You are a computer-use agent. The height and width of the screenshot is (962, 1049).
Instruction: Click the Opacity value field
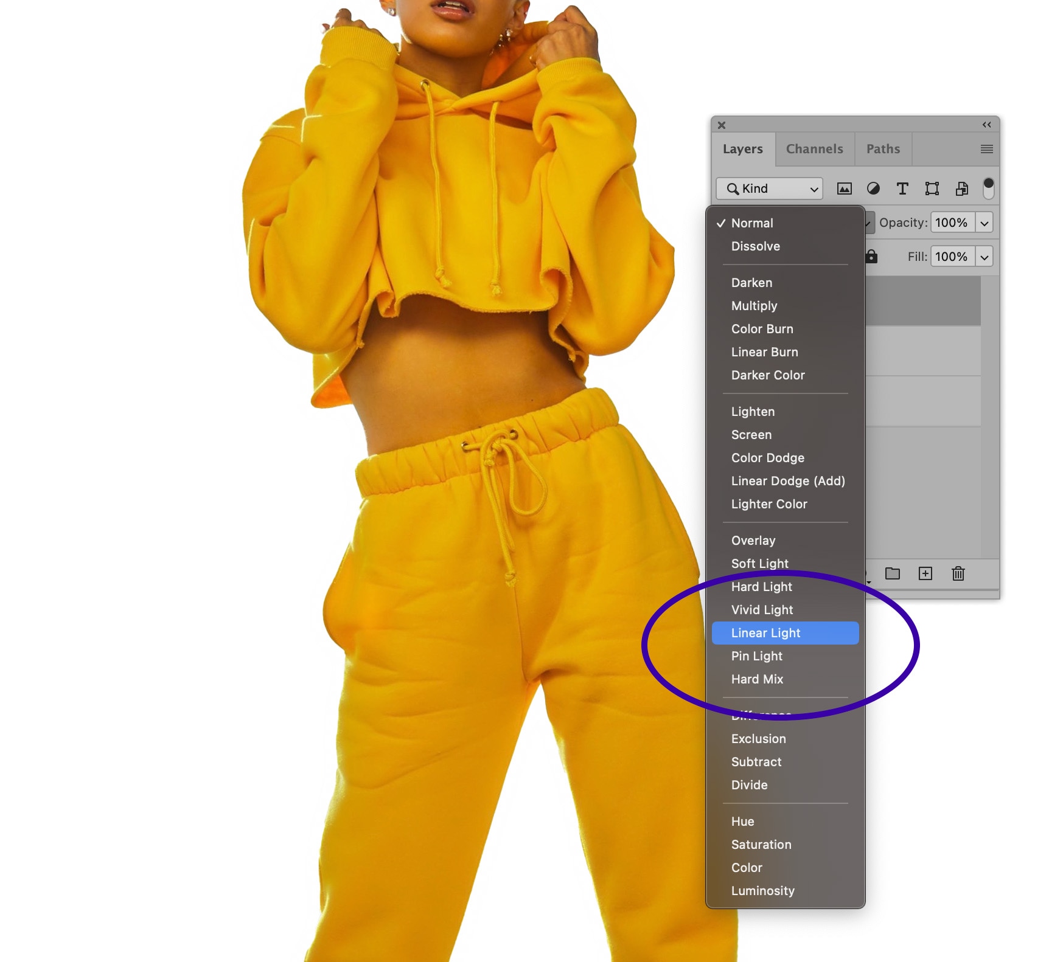coord(952,223)
